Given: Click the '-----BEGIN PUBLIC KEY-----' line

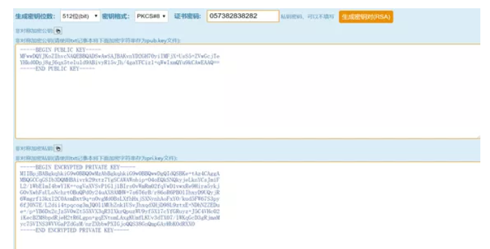Looking at the screenshot, I should click(x=61, y=50).
